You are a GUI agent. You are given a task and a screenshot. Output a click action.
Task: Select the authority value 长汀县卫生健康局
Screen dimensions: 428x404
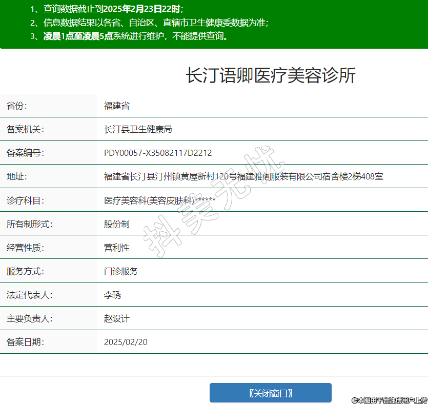[x=138, y=129]
